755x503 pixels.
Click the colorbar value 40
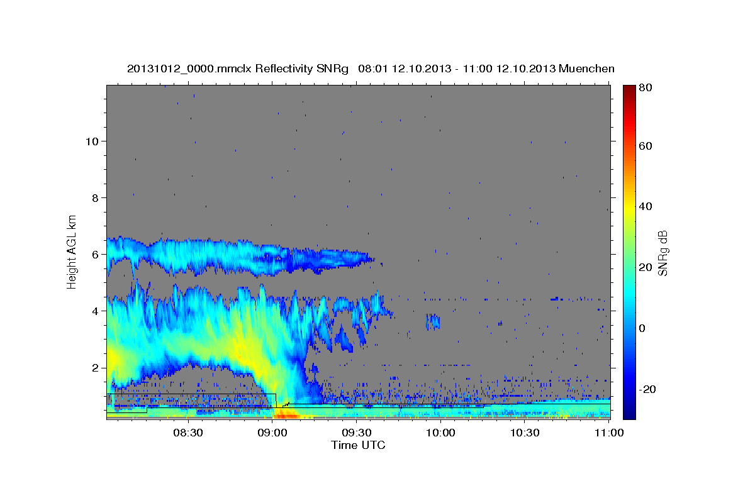(x=646, y=206)
